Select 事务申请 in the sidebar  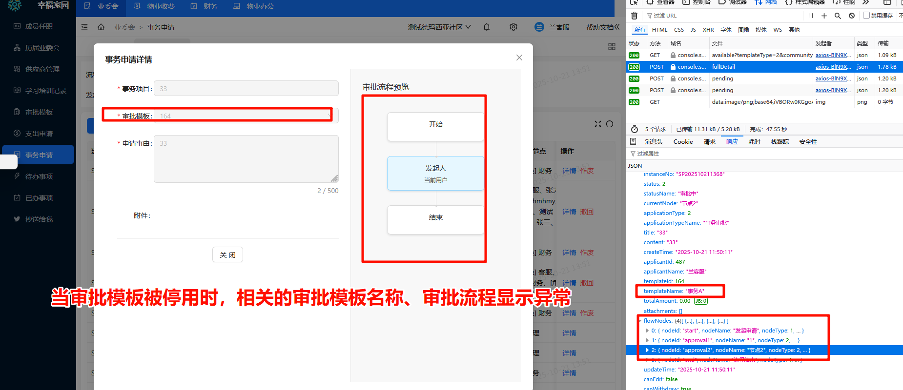[x=39, y=155]
